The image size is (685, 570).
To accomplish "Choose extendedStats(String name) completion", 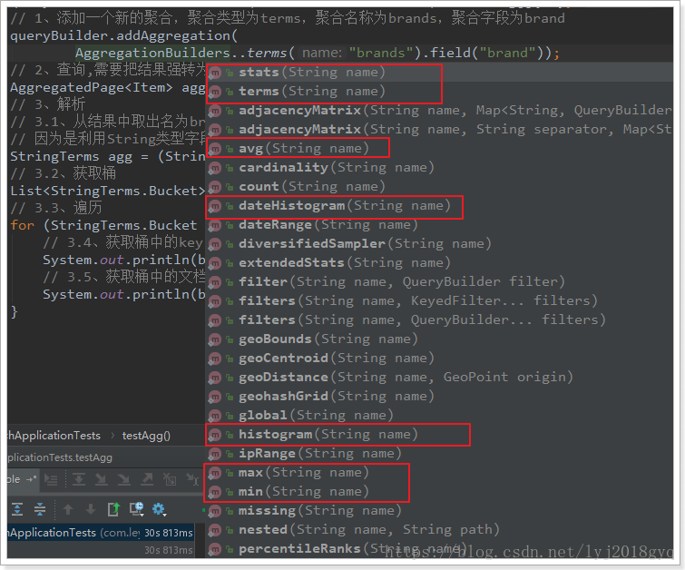I will point(439,262).
